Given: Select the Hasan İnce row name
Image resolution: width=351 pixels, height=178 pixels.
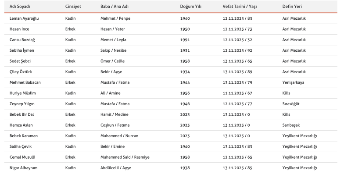Looking at the screenshot, I should [x=19, y=29].
